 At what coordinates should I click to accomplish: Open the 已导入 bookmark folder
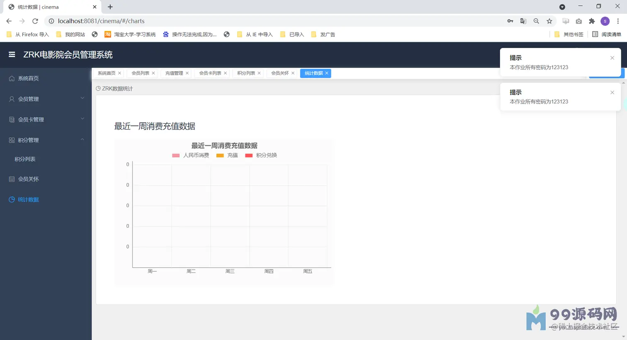point(292,34)
